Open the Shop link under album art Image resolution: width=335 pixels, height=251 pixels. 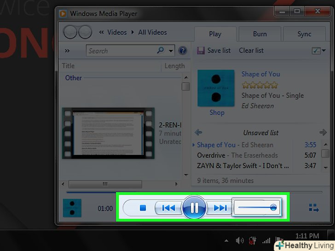click(217, 113)
